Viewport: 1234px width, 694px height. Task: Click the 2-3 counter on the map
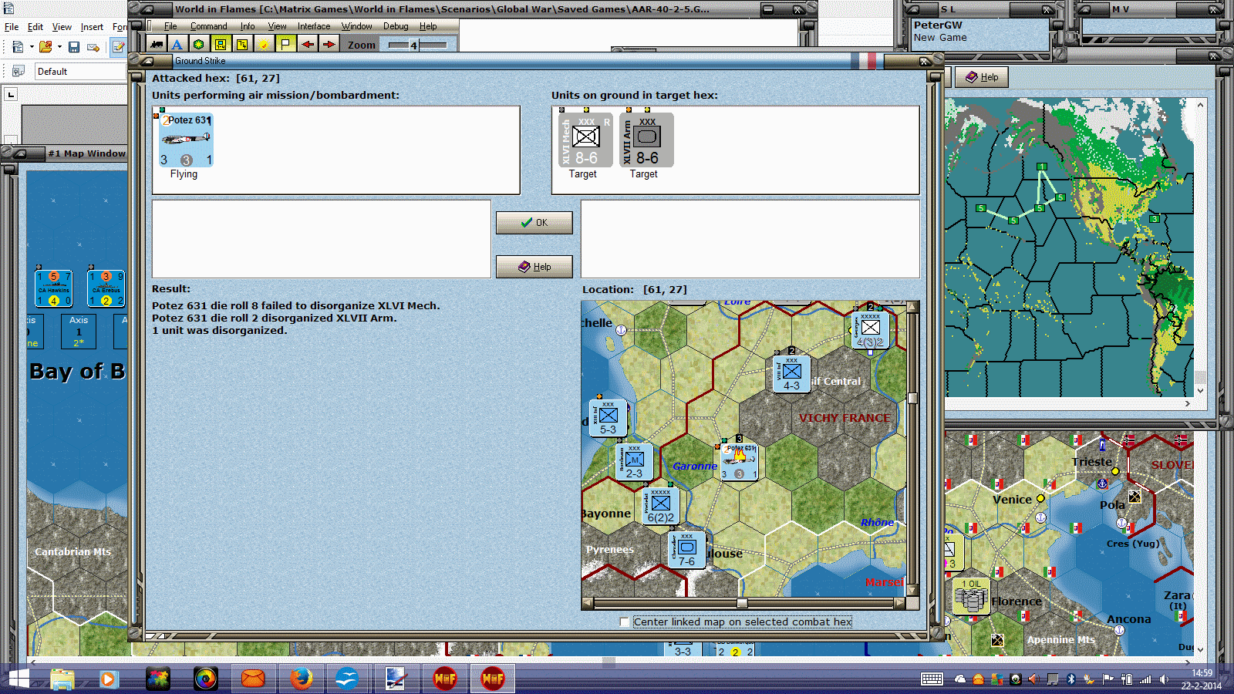[634, 462]
